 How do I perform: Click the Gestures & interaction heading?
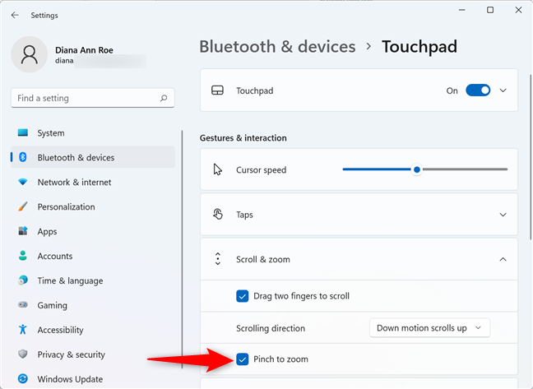[x=243, y=138]
